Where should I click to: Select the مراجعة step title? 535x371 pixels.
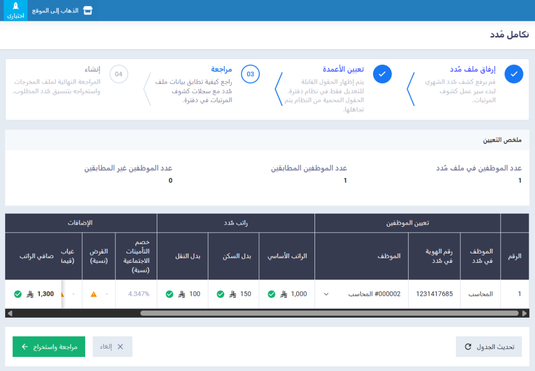(222, 69)
